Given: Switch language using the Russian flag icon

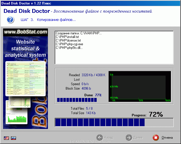Looking at the screenshot, I should [13, 138].
